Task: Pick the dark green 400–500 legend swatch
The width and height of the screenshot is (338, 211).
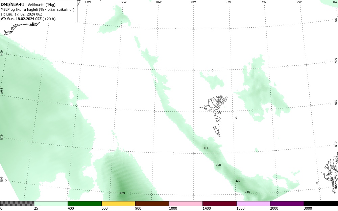Action: click(84, 204)
